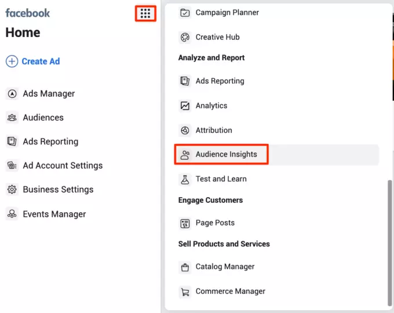Open Attribution from the menu list

pos(213,130)
